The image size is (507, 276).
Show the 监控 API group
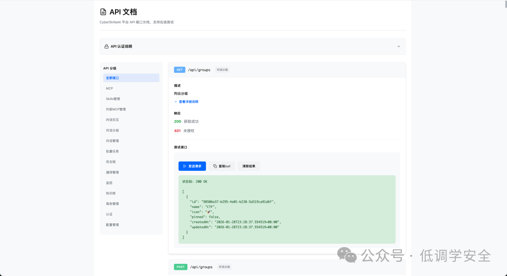(131, 183)
